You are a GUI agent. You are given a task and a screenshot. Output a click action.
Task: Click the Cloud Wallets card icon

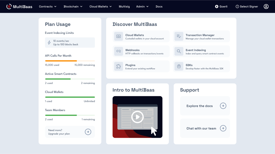point(119,36)
